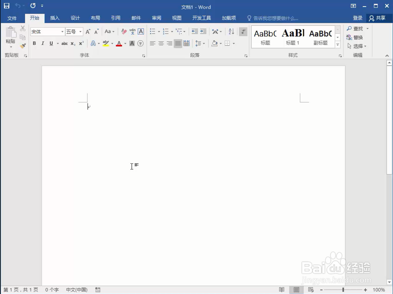393x294 pixels.
Task: Switch to Read Mode view icon
Action: 282,290
